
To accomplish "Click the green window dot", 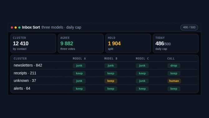I will tap(19, 28).
